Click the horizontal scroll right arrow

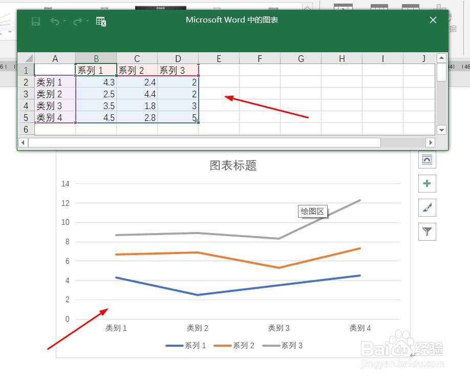[x=431, y=142]
